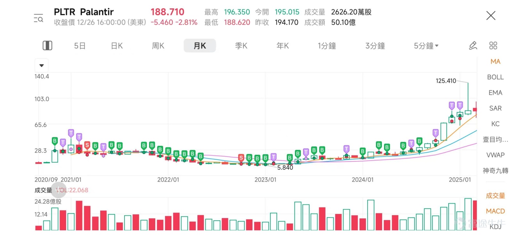Click the PLTR Palantir stock title

[84, 12]
